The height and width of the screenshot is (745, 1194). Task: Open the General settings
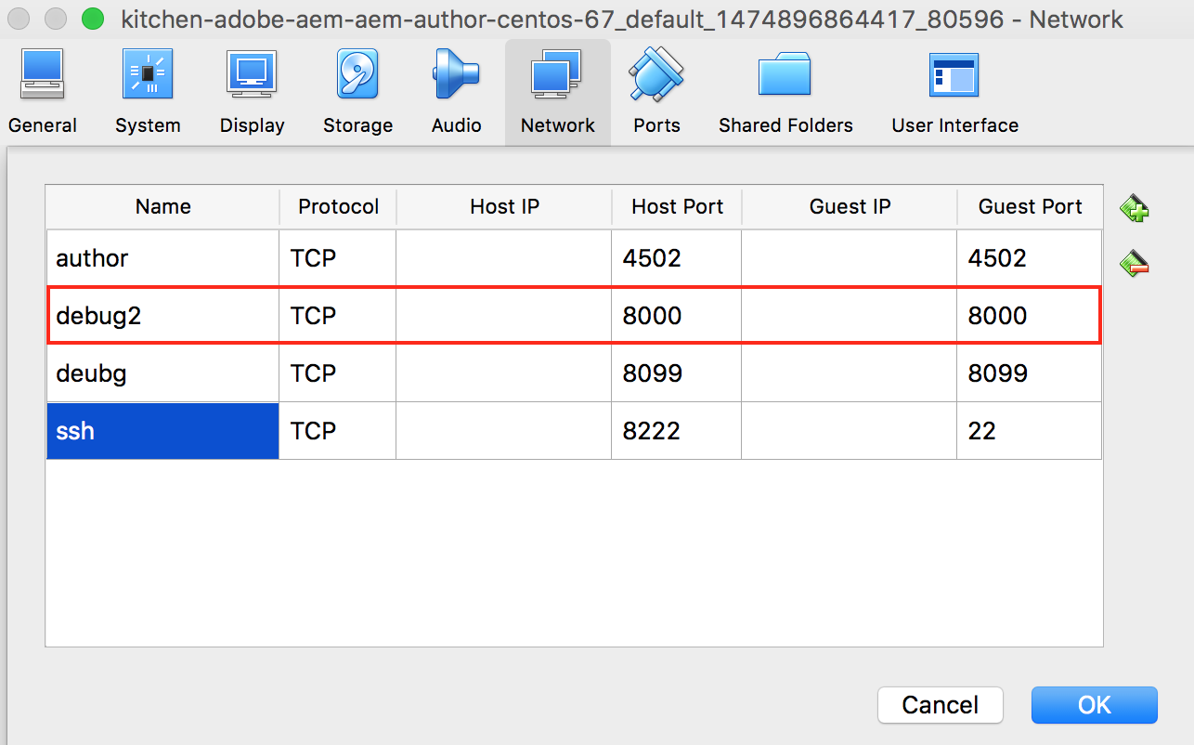click(x=42, y=88)
